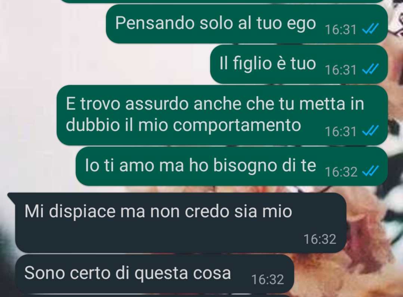403x297 pixels.
Task: Tap empty chat background left of 'Il figlio è tuo'
Action: pyautogui.click(x=103, y=64)
